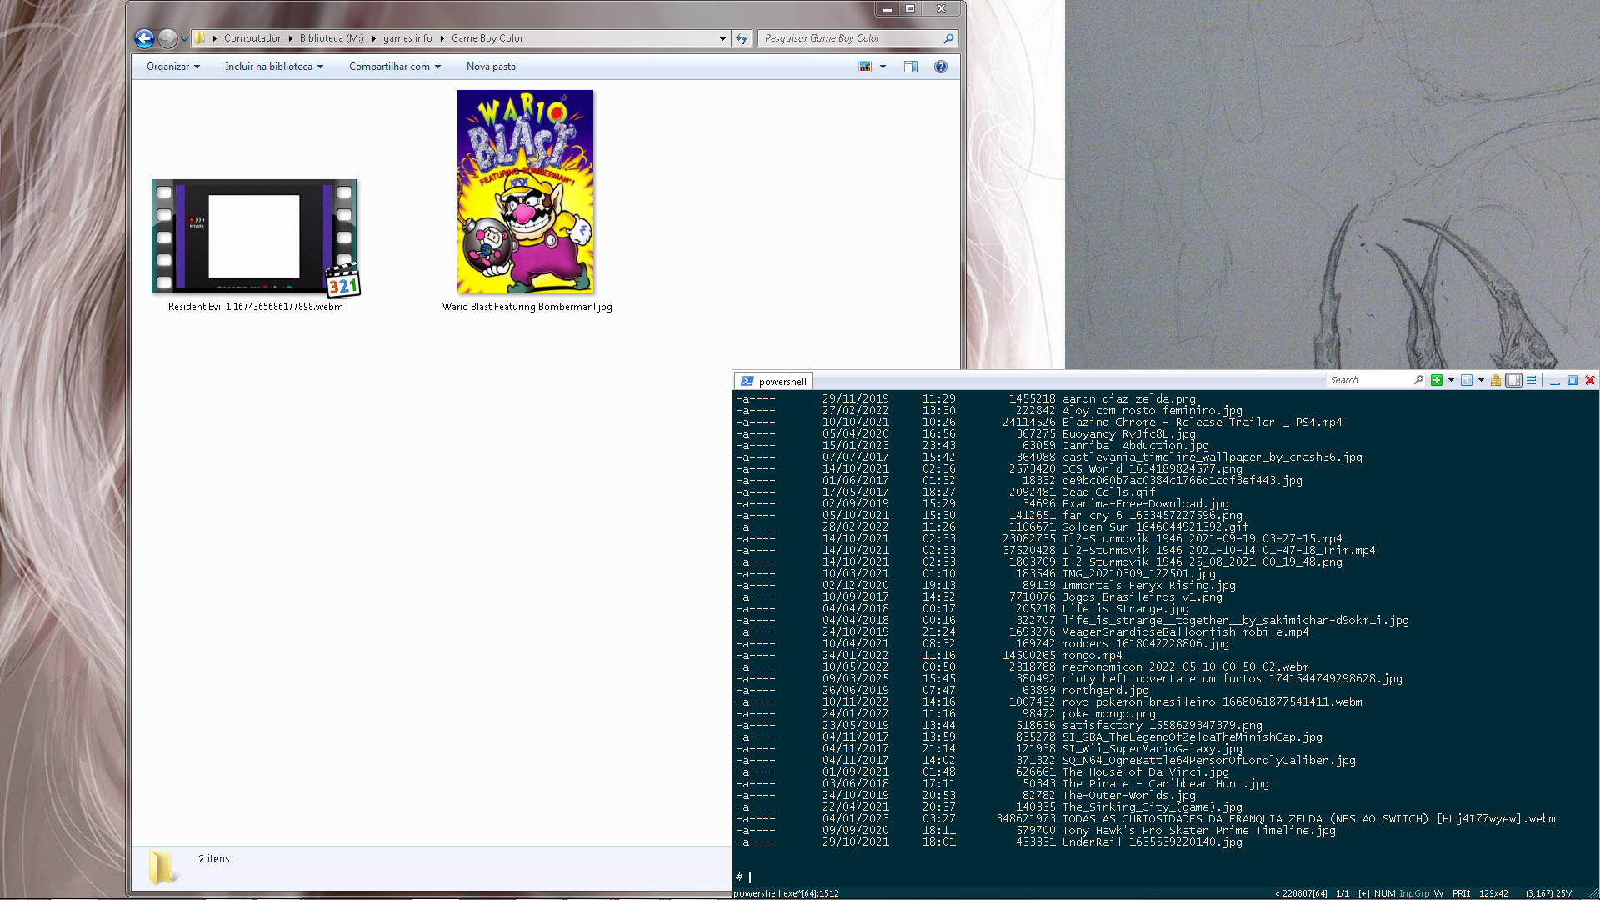
Task: Close ConEmu using the red X icon
Action: pyautogui.click(x=1590, y=380)
